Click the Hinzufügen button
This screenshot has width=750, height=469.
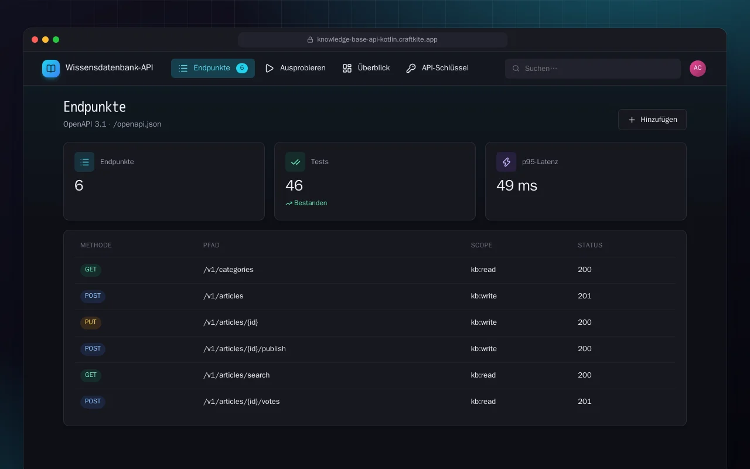click(652, 120)
